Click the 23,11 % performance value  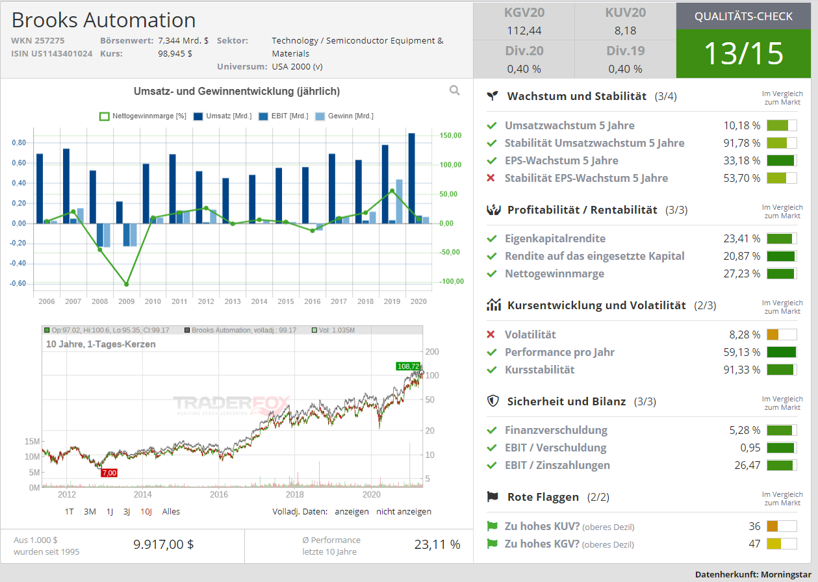coord(437,544)
